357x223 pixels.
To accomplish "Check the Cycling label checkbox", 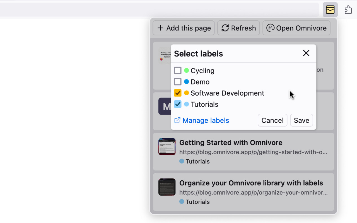I will click(178, 71).
